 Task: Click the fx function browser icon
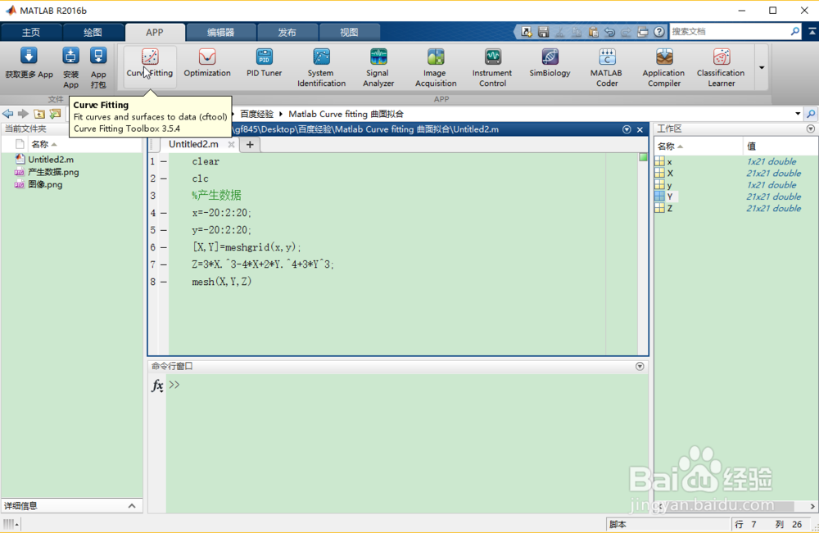click(x=157, y=386)
